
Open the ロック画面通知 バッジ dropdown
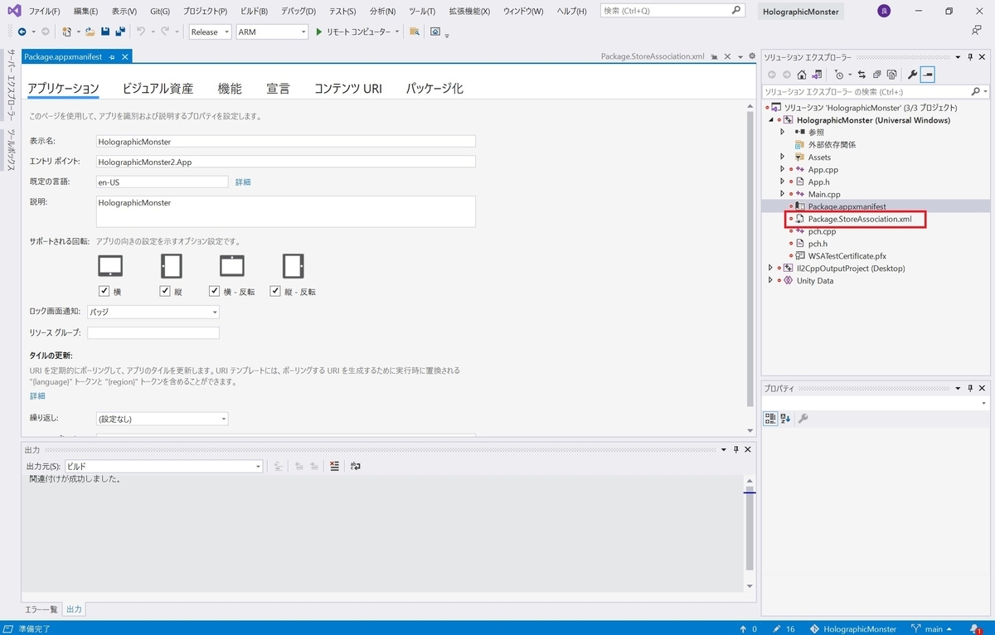click(x=153, y=312)
